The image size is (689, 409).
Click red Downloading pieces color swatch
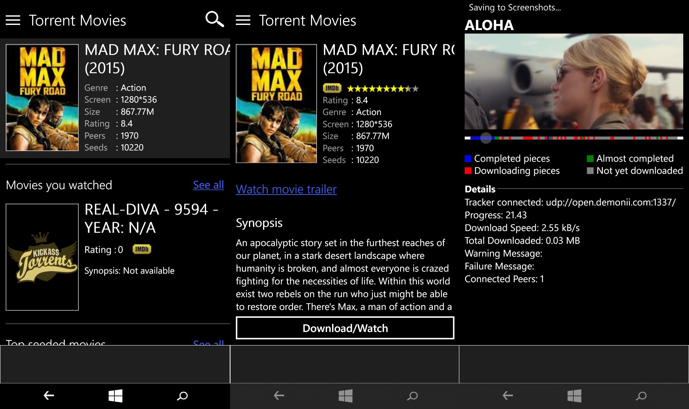tap(468, 171)
